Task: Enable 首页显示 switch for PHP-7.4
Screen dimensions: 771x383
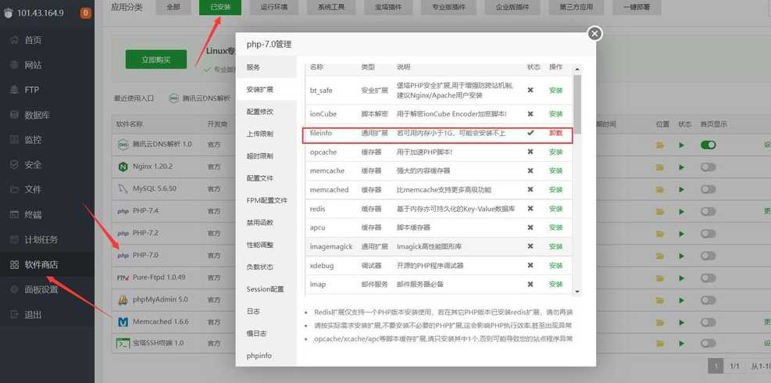Action: [x=708, y=212]
